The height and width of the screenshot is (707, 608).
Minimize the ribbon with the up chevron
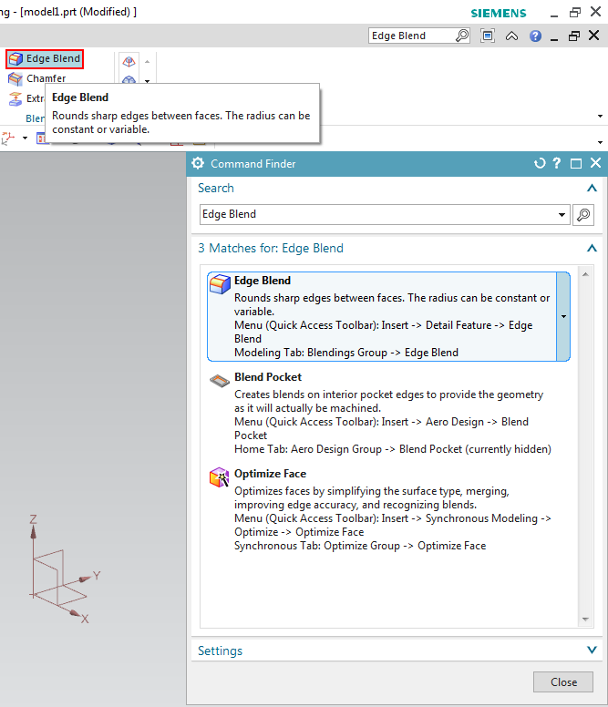tap(511, 36)
